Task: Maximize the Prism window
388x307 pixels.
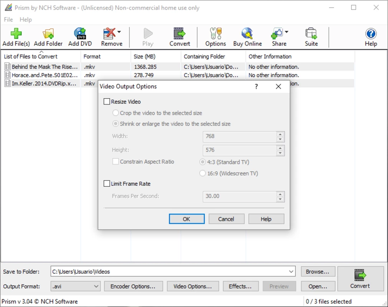Action: [x=353, y=8]
